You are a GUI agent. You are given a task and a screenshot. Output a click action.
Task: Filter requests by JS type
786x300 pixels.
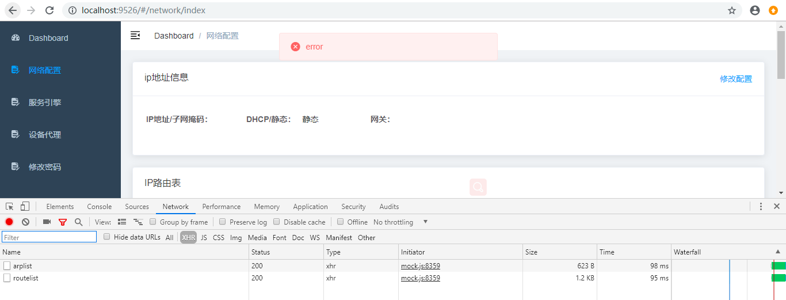[x=204, y=237]
